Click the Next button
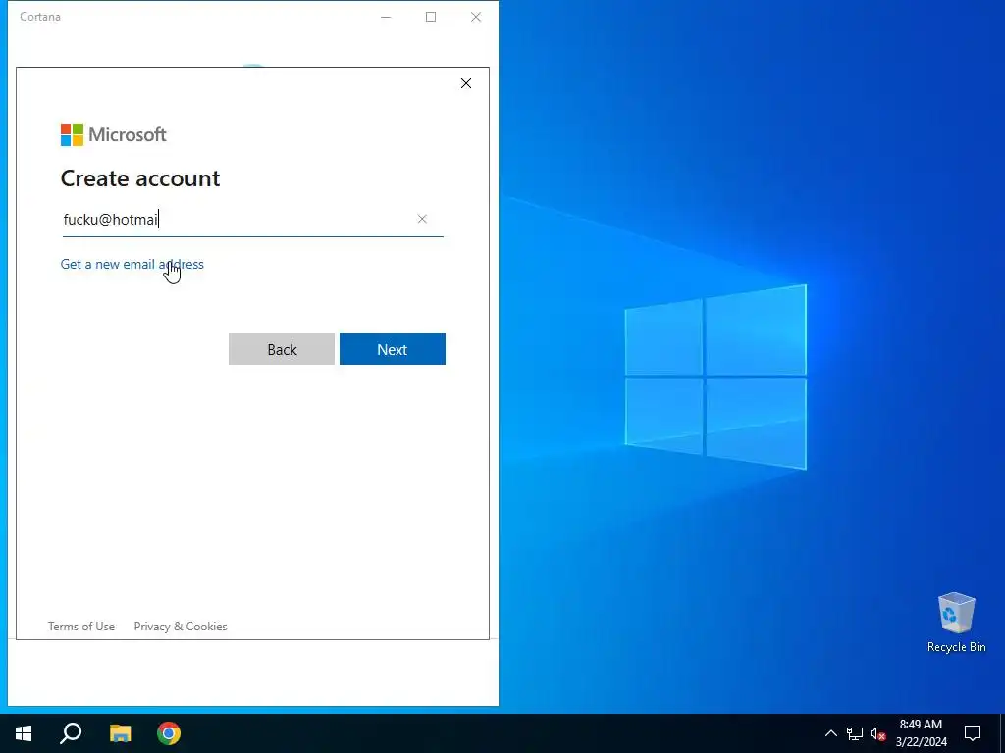Viewport: 1005px width, 753px height. coord(393,349)
